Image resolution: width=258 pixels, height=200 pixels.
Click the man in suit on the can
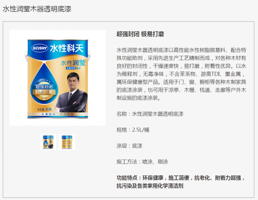coord(71,93)
